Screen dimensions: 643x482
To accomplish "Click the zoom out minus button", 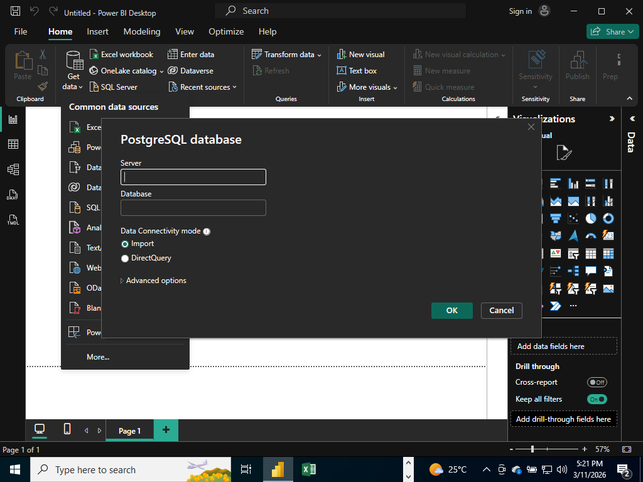I will coord(511,449).
